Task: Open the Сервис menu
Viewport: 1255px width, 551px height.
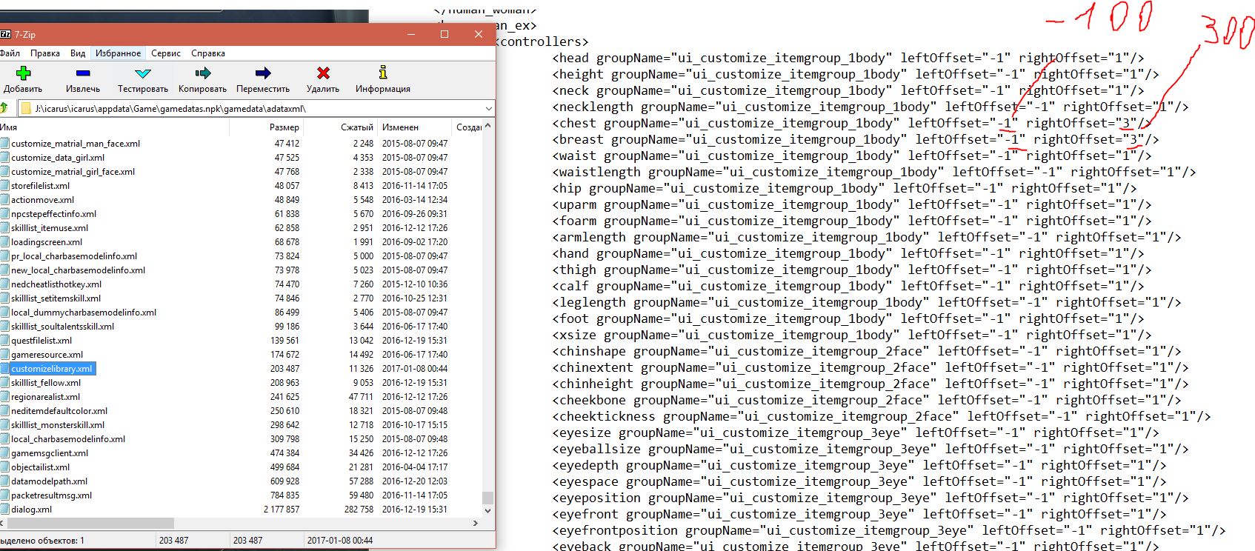Action: tap(166, 53)
